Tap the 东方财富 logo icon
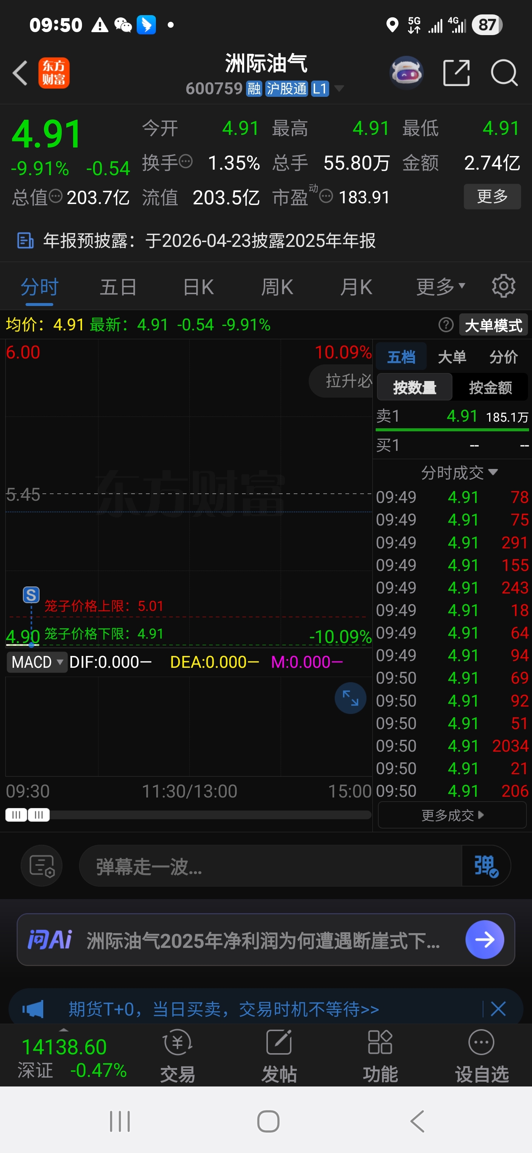532x1153 pixels. 54,73
